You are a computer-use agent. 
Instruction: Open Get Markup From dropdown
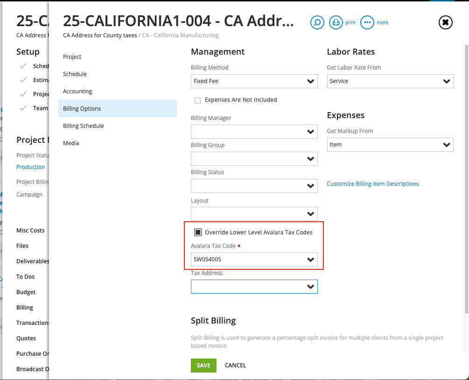(x=390, y=145)
